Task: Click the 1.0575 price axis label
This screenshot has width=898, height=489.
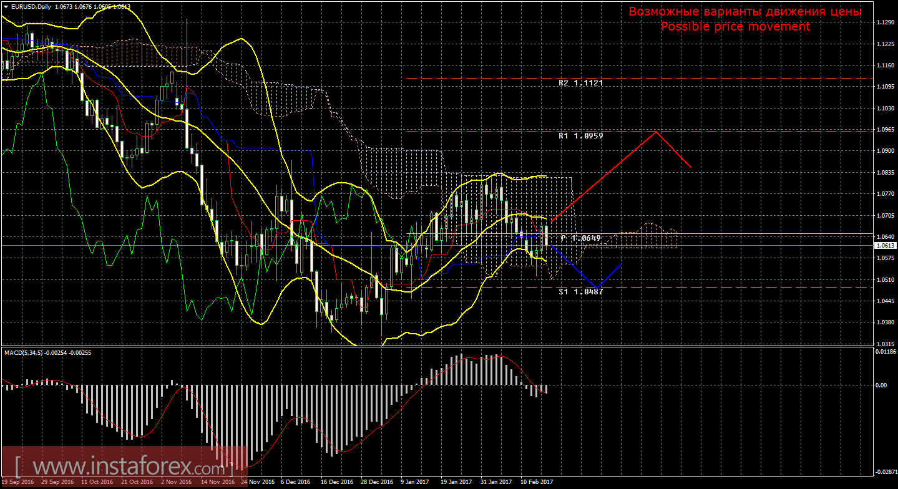Action: 885,258
